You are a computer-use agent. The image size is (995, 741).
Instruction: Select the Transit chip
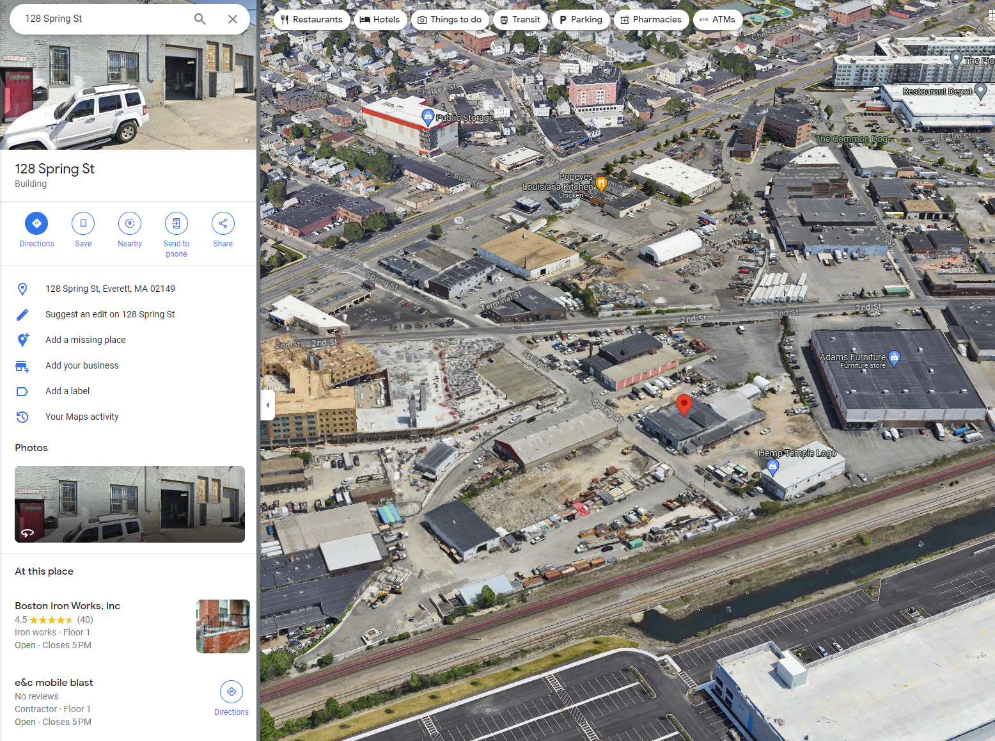[x=521, y=20]
